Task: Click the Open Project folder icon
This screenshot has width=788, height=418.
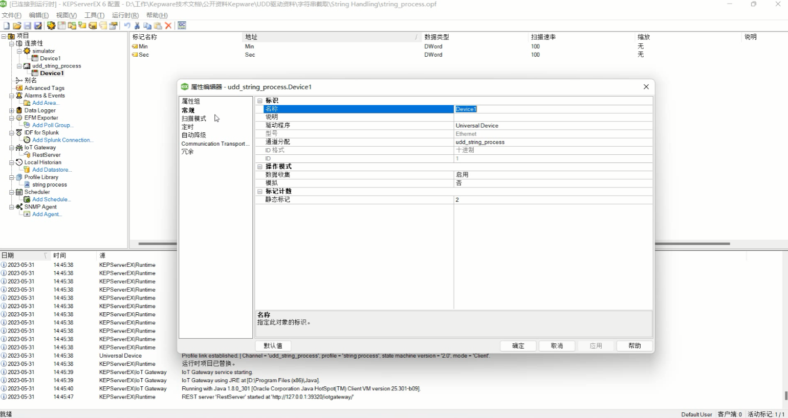Action: (17, 26)
